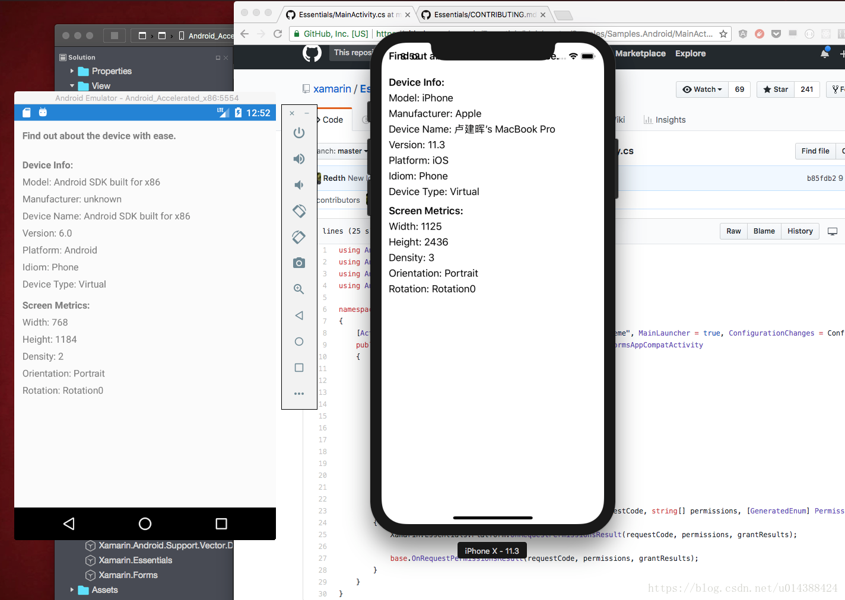Rotate emulator left using the rotate icon

pos(299,210)
